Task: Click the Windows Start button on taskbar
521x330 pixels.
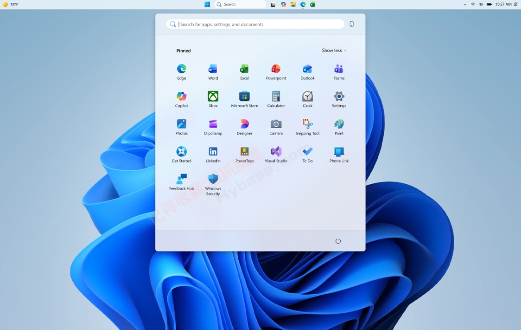Action: coord(207,4)
